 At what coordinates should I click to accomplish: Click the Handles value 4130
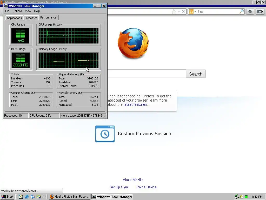click(47, 78)
